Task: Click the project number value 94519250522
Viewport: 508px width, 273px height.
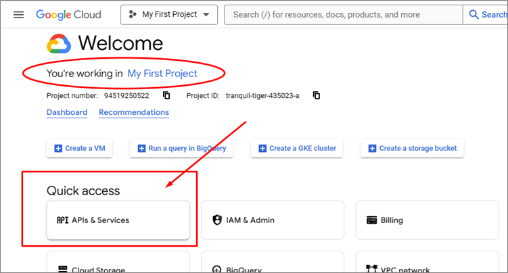Action: [x=126, y=96]
